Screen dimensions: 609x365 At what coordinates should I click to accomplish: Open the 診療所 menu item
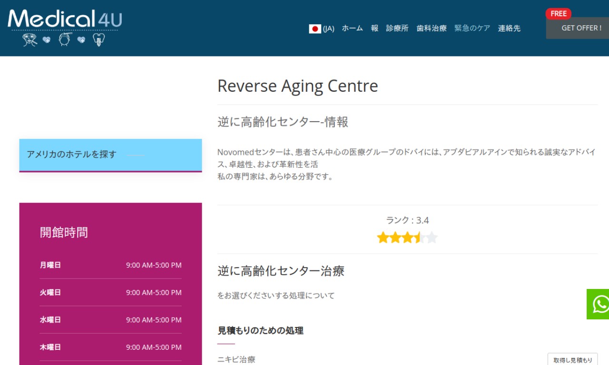point(397,29)
